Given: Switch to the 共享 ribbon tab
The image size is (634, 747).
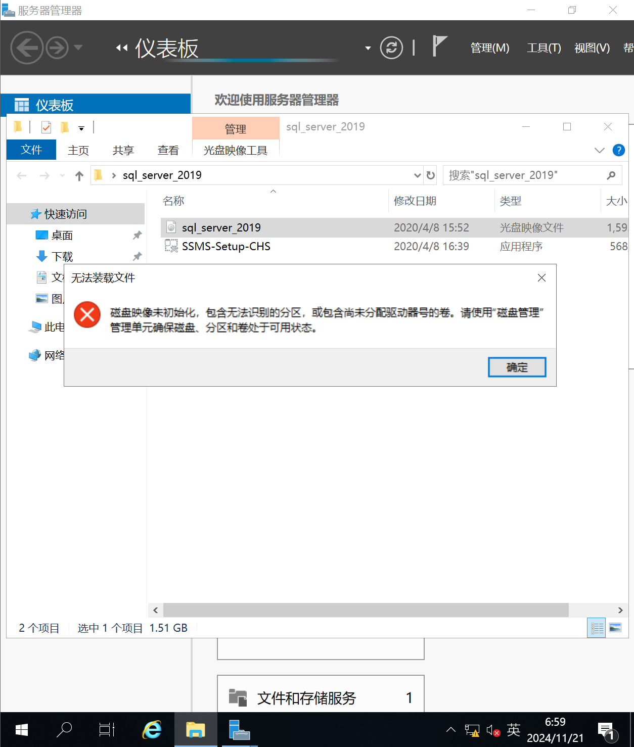Looking at the screenshot, I should (123, 150).
